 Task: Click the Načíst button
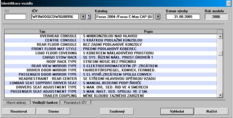[212, 111]
